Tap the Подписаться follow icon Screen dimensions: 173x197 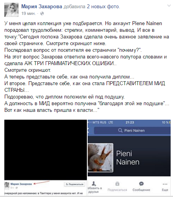click(117, 184)
